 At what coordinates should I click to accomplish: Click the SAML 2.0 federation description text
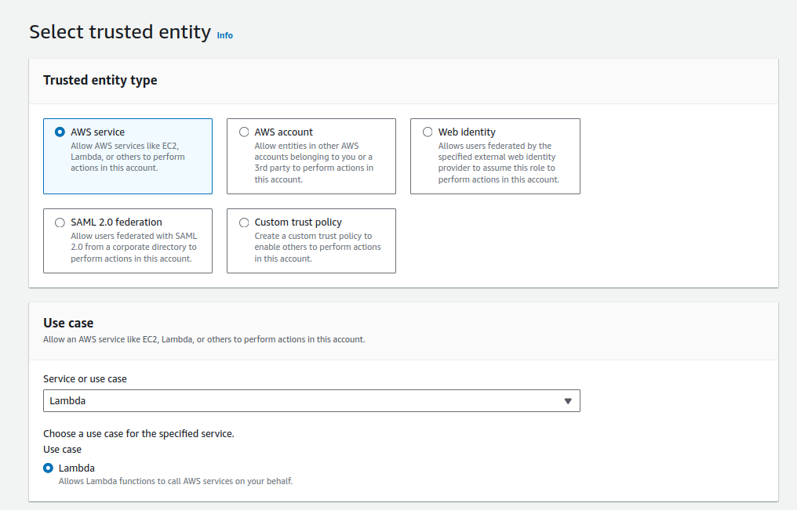tap(133, 247)
